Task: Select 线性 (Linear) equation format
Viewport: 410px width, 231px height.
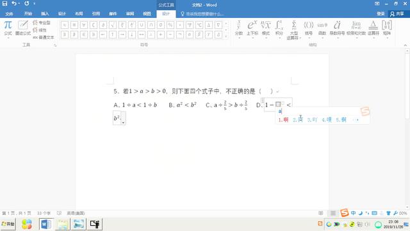Action: click(x=40, y=30)
